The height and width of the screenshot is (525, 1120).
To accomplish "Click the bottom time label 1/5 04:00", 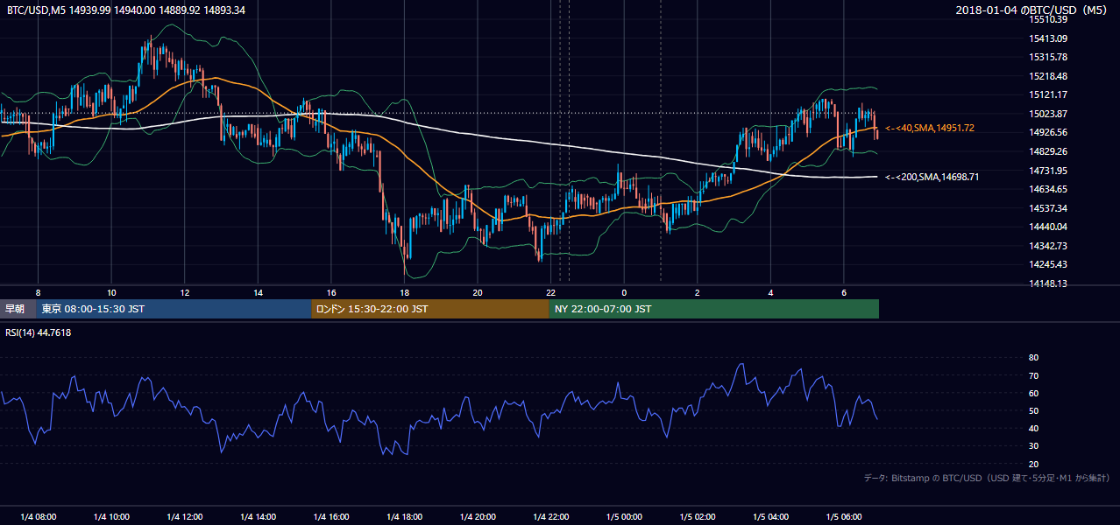I will [x=771, y=516].
